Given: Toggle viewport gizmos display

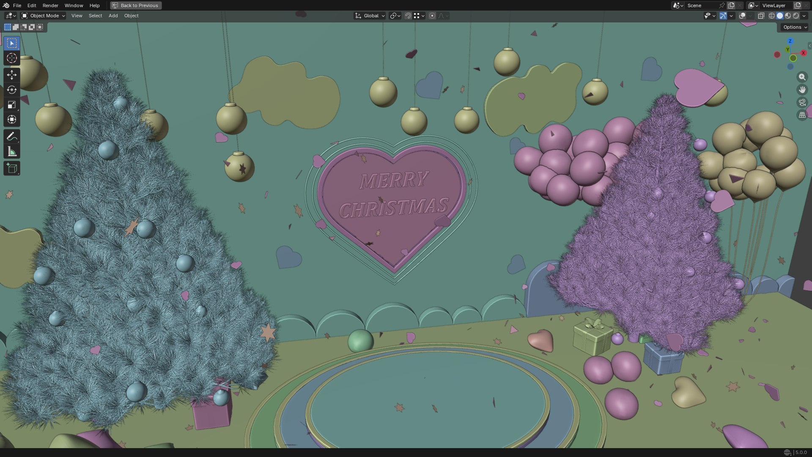Looking at the screenshot, I should tap(723, 16).
